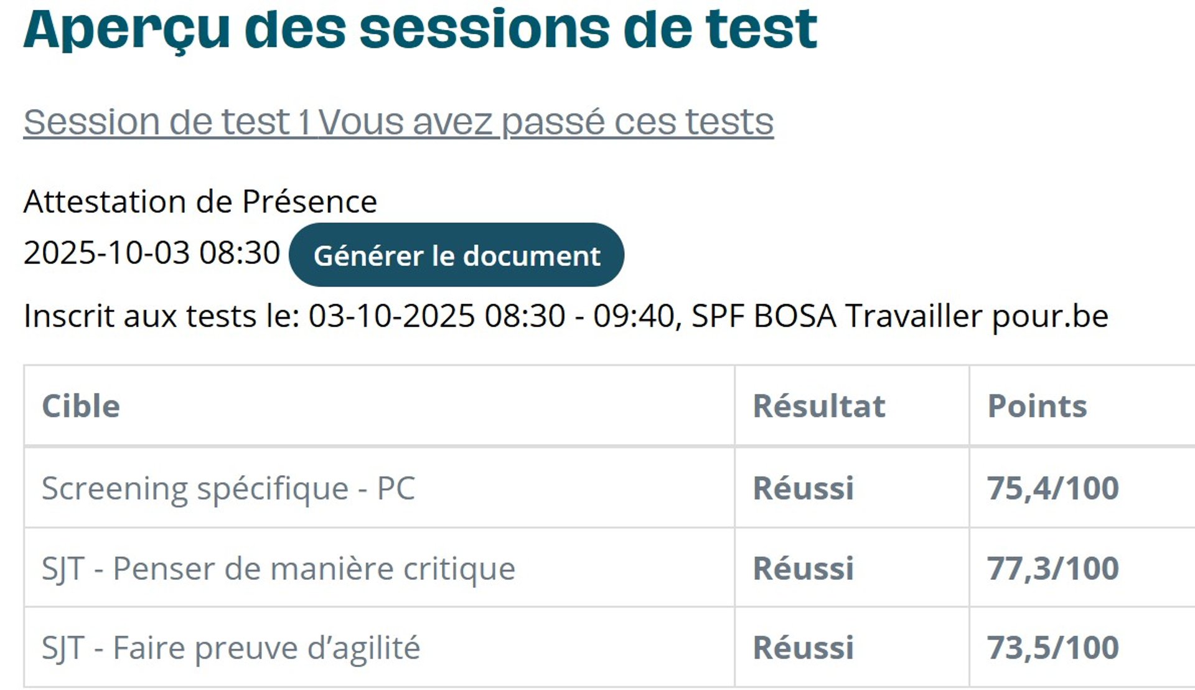Click the Générer le document button

click(456, 255)
